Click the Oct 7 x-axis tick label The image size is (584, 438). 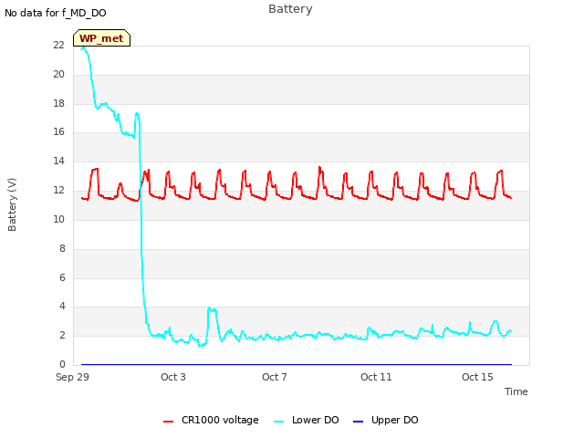(275, 377)
